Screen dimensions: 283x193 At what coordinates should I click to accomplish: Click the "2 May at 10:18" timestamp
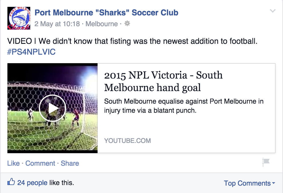coord(57,24)
